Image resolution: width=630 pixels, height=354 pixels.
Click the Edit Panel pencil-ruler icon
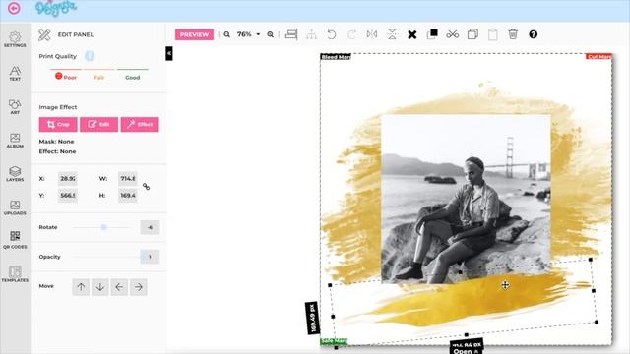pyautogui.click(x=44, y=35)
